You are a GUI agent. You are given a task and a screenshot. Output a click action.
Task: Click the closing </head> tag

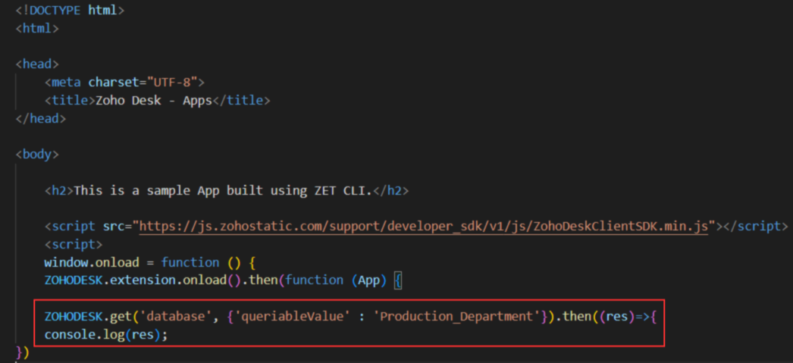[x=41, y=119]
